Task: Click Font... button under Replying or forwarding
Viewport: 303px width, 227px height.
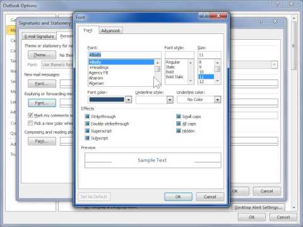Action: point(42,103)
